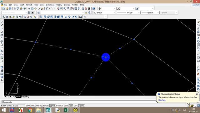200x113 pixels.
Task: Switch to the Layout1 tab
Action: (25, 97)
